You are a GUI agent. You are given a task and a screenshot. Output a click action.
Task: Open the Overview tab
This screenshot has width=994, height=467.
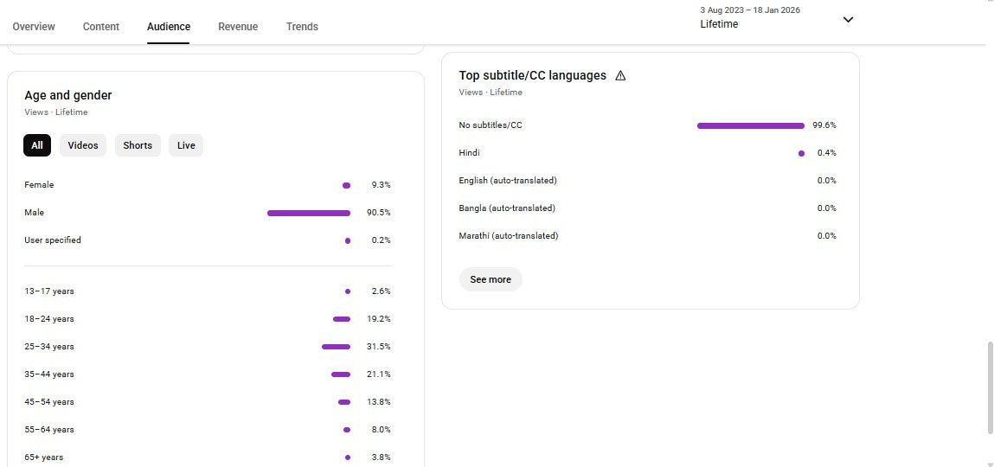coord(34,27)
